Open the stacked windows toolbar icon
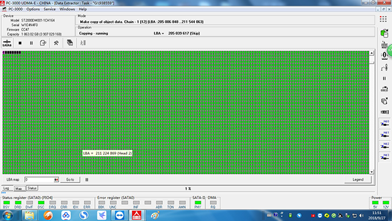 pyautogui.click(x=70, y=43)
